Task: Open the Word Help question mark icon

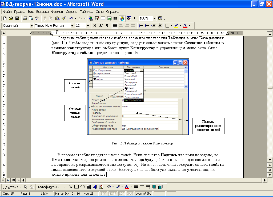Action: [160, 18]
